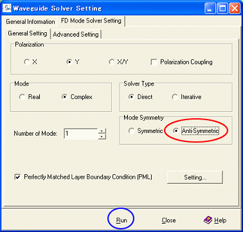Image resolution: width=243 pixels, height=232 pixels.
Task: Open Help with the book icon
Action: (215, 220)
